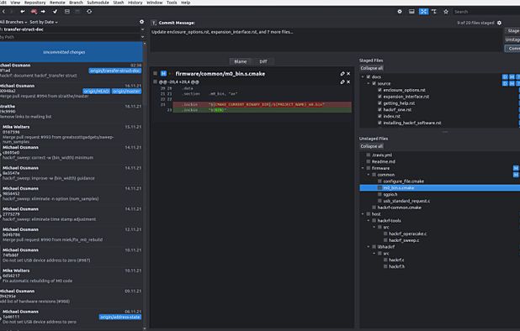The height and width of the screenshot is (331, 520).
Task: Push commits using the right-arrow push icon
Action: 43,11
